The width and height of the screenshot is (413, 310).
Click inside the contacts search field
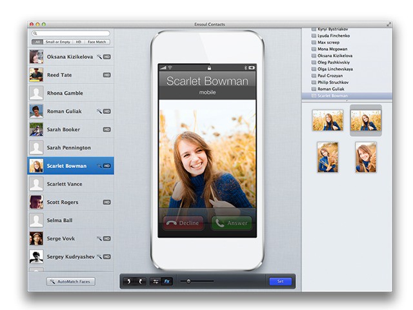(71, 34)
